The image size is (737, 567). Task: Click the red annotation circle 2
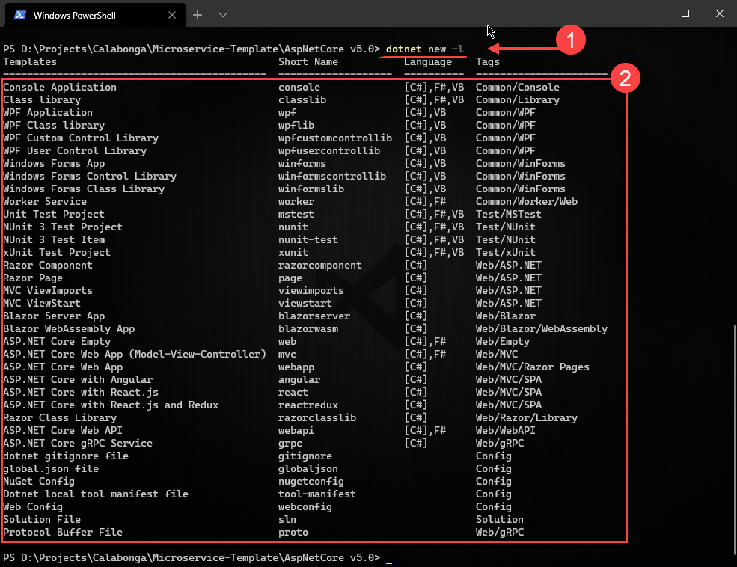coord(625,78)
